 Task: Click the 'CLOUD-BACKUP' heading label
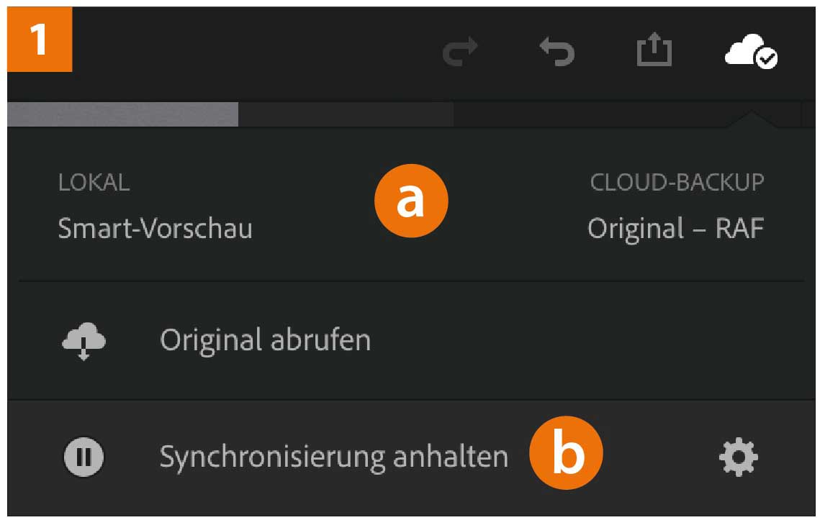pos(677,183)
